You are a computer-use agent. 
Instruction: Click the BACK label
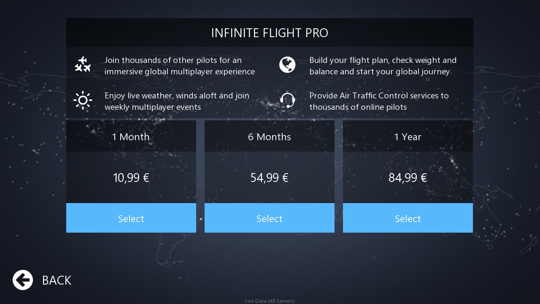click(57, 280)
